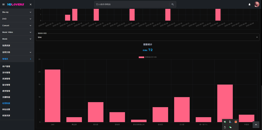Click the HDLOVERS logo
Screen dimensions: 262x130
tap(16, 5)
